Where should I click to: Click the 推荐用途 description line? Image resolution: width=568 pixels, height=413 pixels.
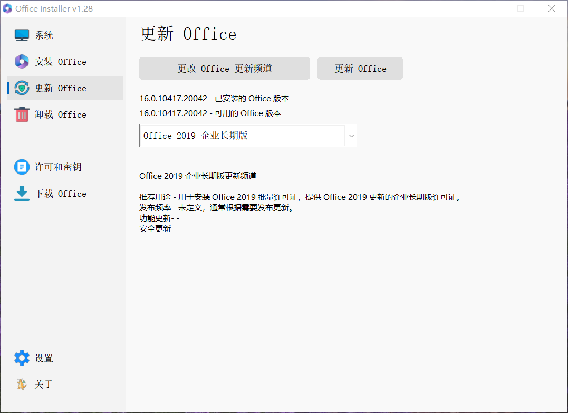[x=300, y=197]
